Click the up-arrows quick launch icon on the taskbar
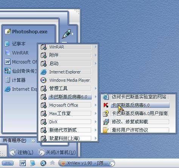The height and width of the screenshot is (168, 179). [52, 163]
